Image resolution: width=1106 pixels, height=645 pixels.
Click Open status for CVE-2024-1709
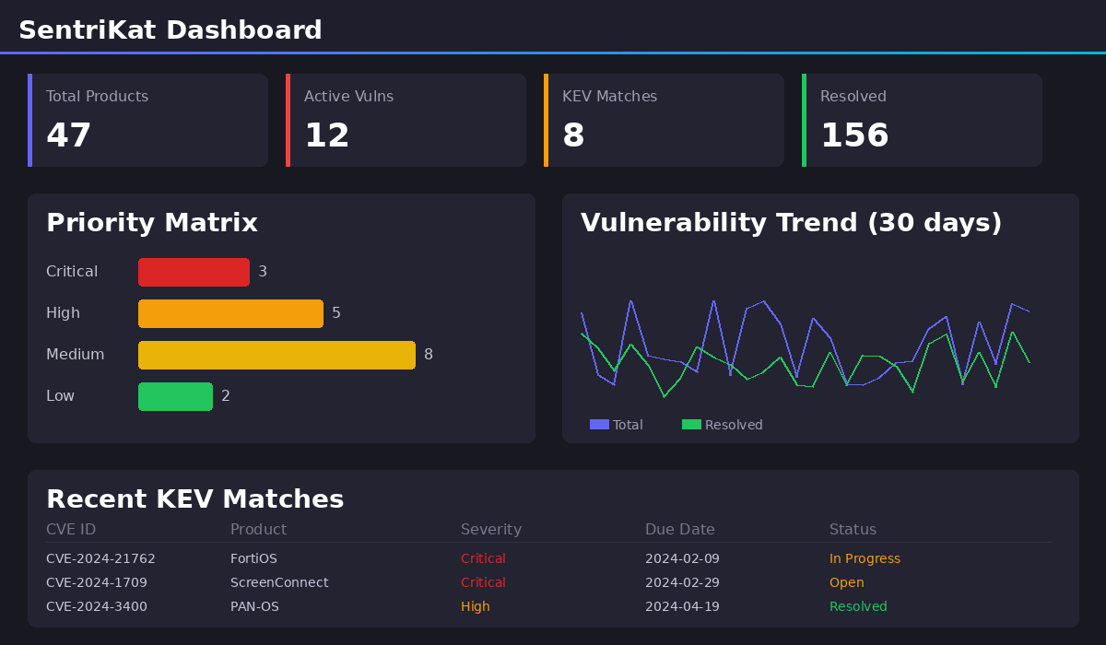[847, 582]
